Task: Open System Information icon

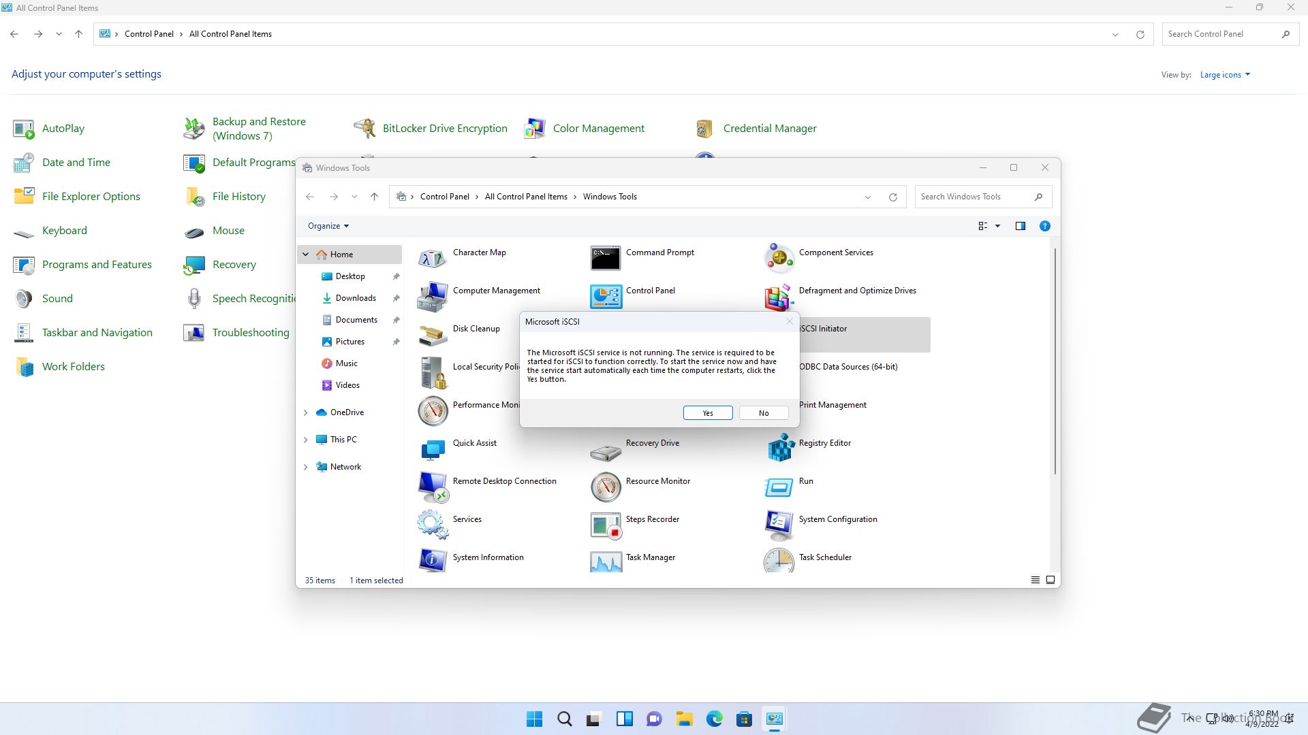Action: pyautogui.click(x=433, y=561)
